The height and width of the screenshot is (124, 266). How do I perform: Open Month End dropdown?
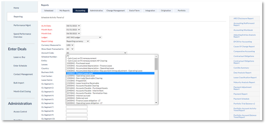tap(74, 34)
